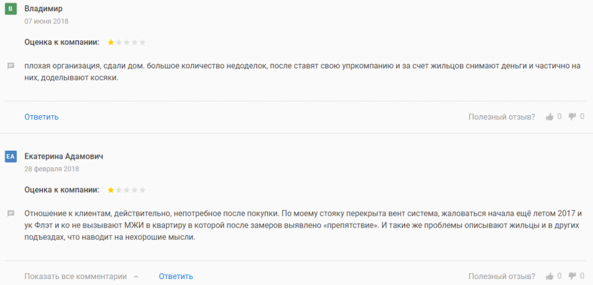The height and width of the screenshot is (285, 593).
Task: Click the gold star in Екатерина's rating
Action: [111, 190]
